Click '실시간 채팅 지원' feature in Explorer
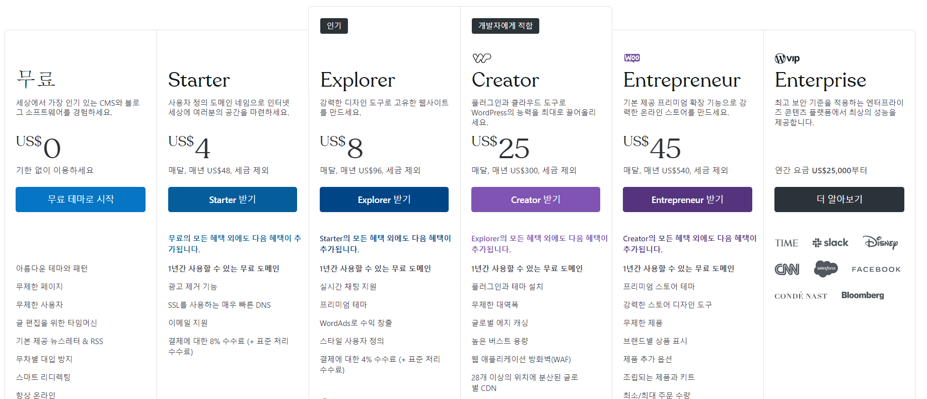 tap(348, 287)
